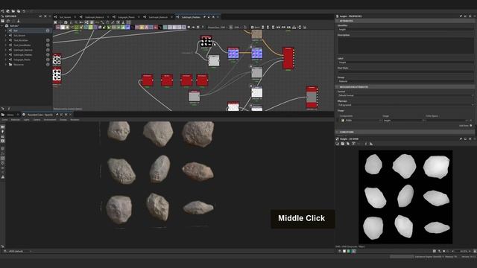Viewport: 477px width, 268px height.
Task: Click the Group field containing Material
Action: [405, 81]
